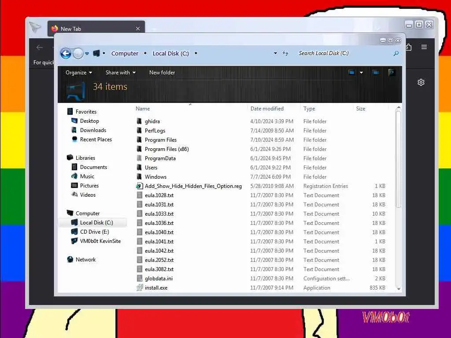Click Add_Show_Hide_Hidden_Files_Option.reg file icon
The height and width of the screenshot is (338, 451).
tap(140, 186)
